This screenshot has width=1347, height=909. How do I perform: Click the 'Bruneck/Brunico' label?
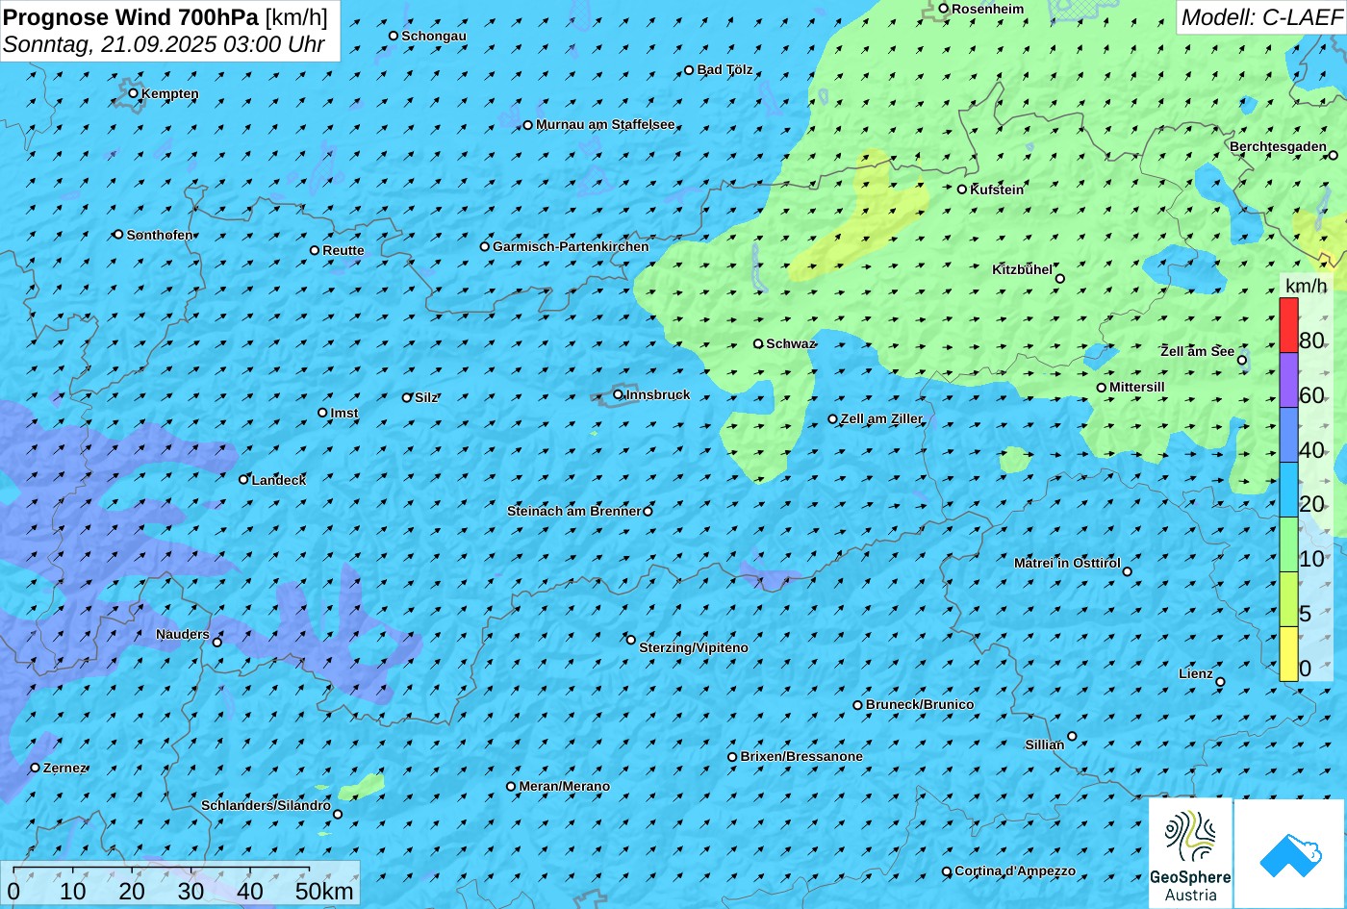(x=920, y=704)
